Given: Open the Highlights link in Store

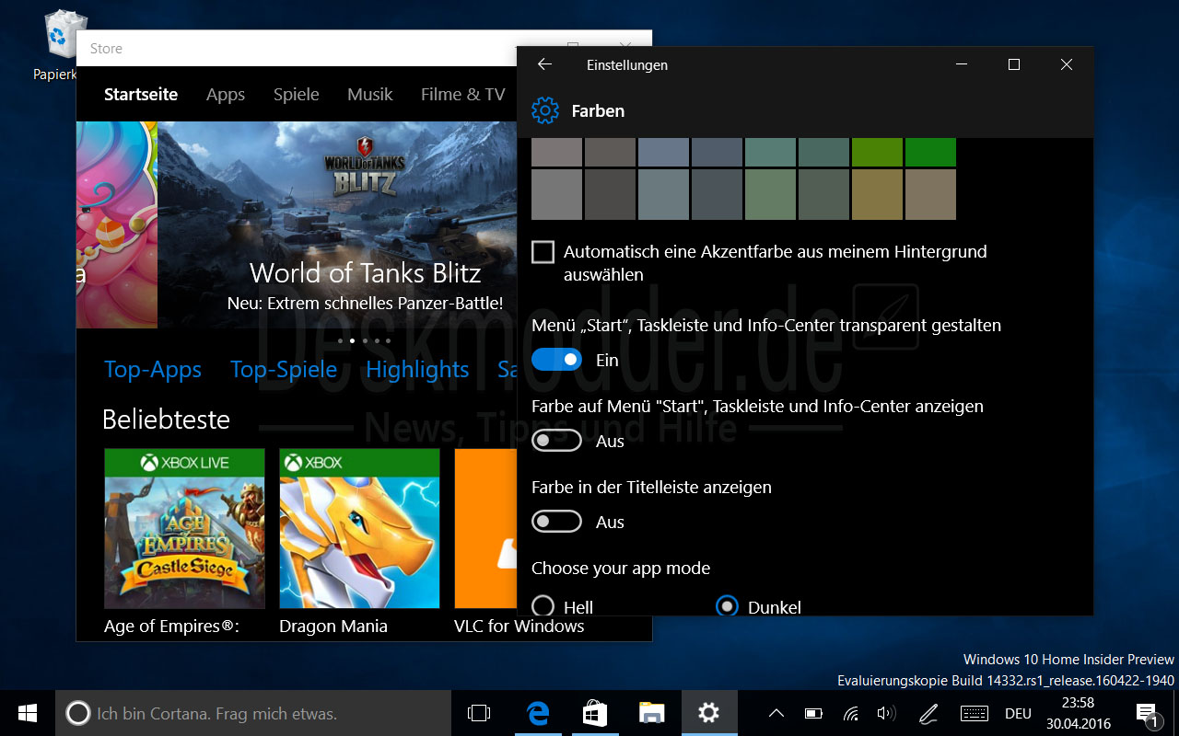Looking at the screenshot, I should pyautogui.click(x=417, y=369).
